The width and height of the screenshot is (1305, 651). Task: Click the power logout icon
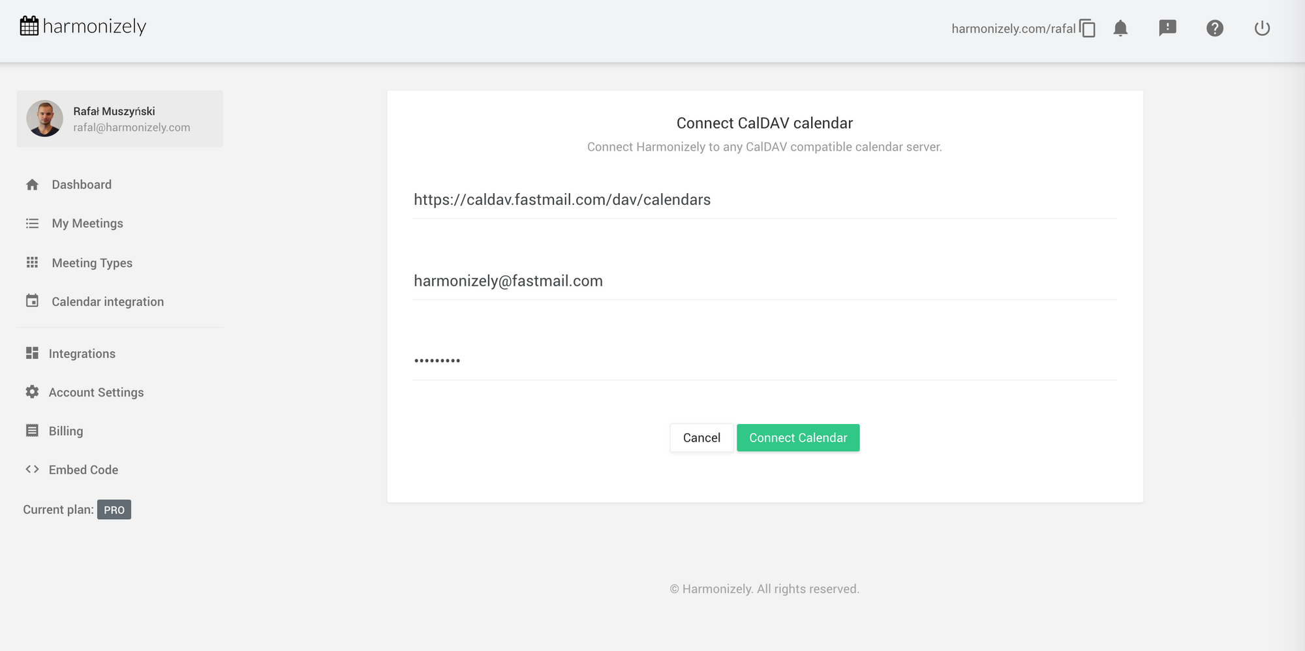coord(1262,28)
